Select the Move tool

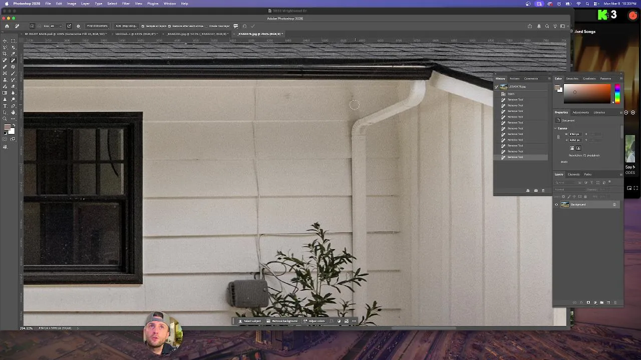pyautogui.click(x=5, y=41)
